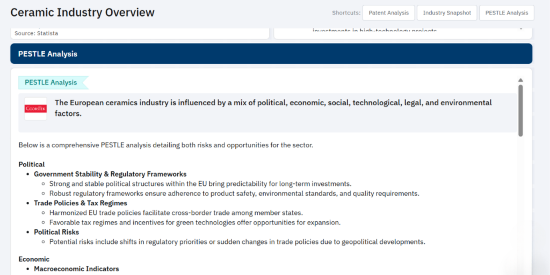Click the teal PESTLE Analysis ribbon tag
The image size is (550, 275).
coord(52,83)
